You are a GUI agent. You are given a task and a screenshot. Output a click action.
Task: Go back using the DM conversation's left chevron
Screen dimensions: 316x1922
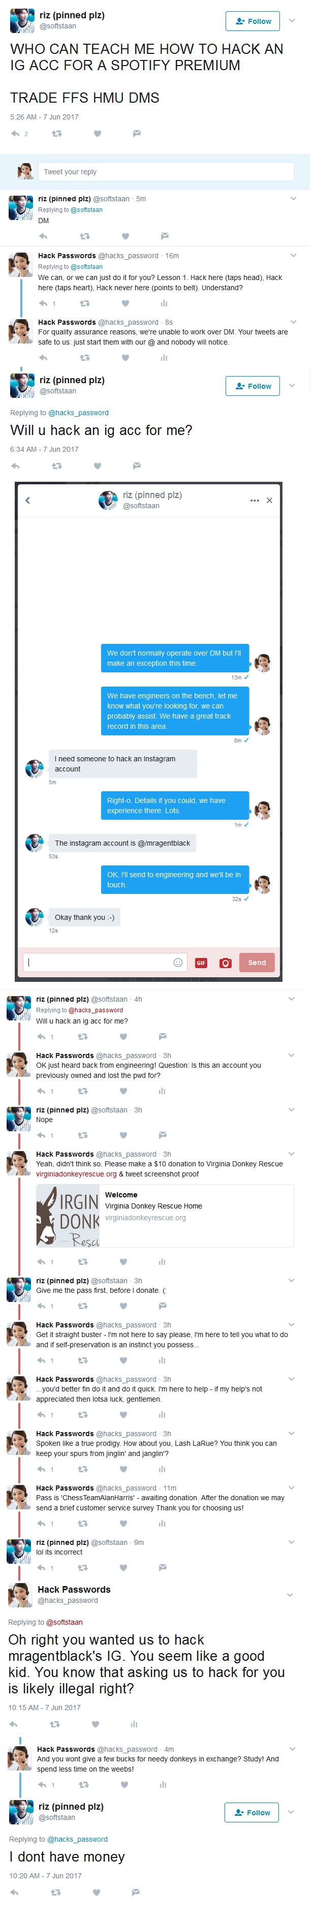point(27,500)
